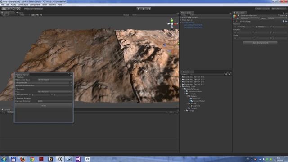This screenshot has width=288, height=162.
Task: Open the Windows Start menu
Action: point(4,159)
